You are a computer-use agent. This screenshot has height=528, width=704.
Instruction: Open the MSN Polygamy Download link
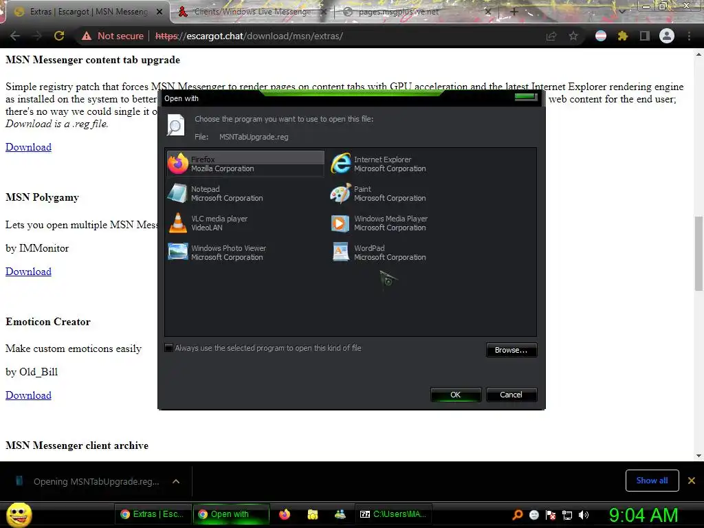[28, 272]
